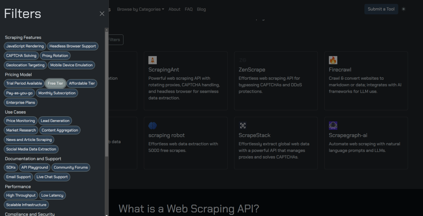This screenshot has width=423, height=216.
Task: Select the Affordable Tier filter
Action: click(82, 83)
